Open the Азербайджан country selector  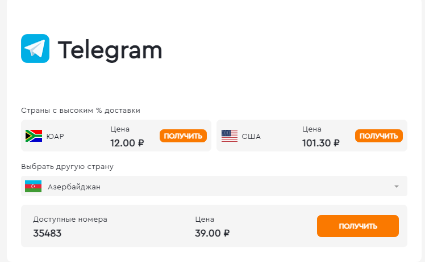point(214,186)
